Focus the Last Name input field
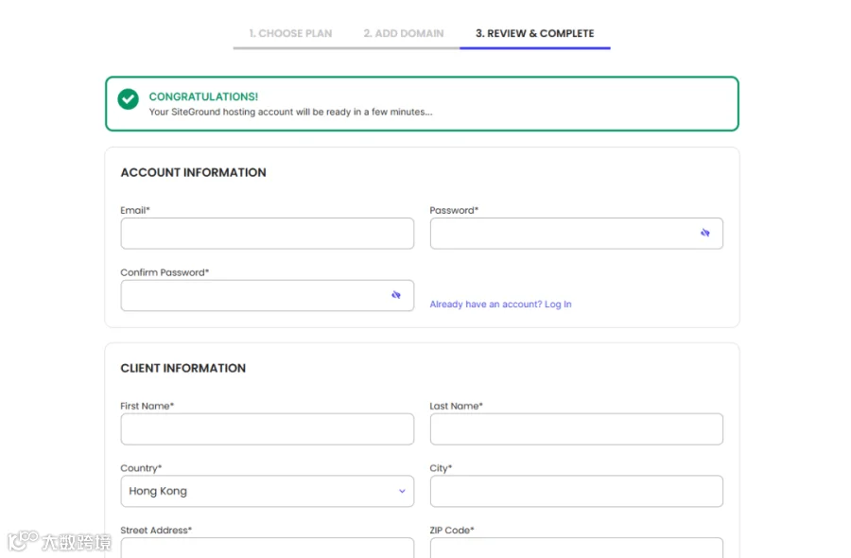The width and height of the screenshot is (851, 558). [577, 429]
